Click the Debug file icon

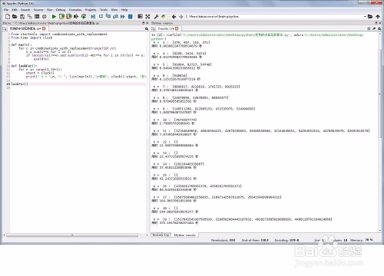click(93, 17)
